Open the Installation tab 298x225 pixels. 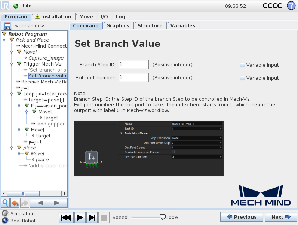coord(53,17)
